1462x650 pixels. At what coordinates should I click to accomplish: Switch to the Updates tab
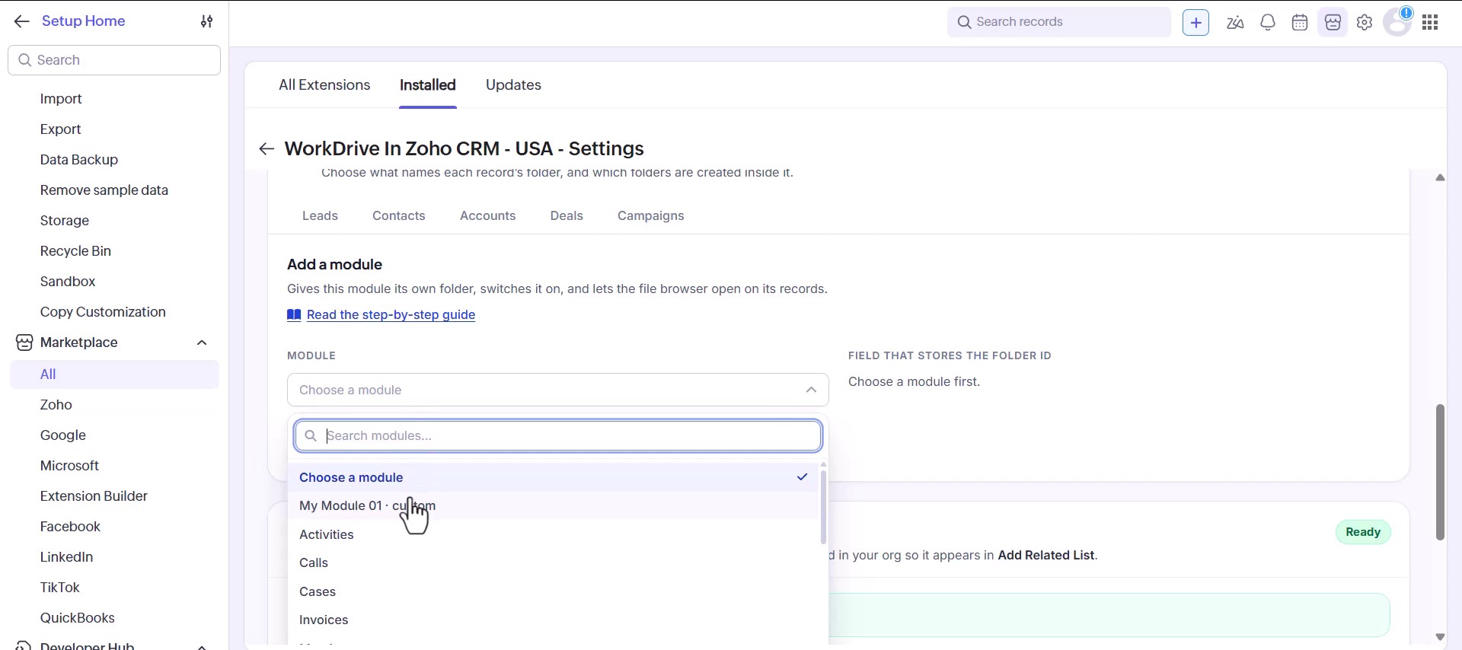pos(513,85)
